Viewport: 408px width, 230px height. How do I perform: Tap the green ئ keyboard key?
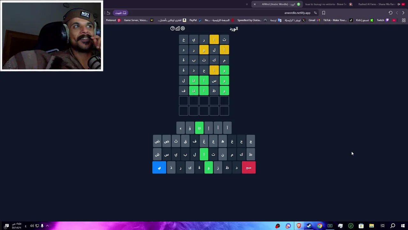(x=199, y=128)
